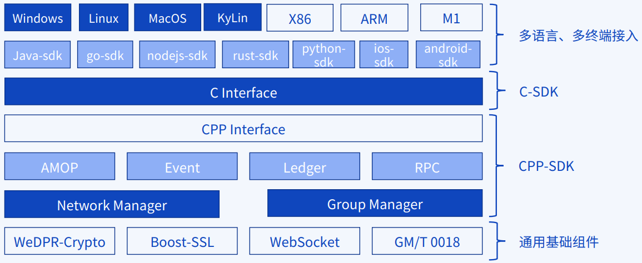Click the Windows box
The image size is (642, 263).
click(x=38, y=18)
